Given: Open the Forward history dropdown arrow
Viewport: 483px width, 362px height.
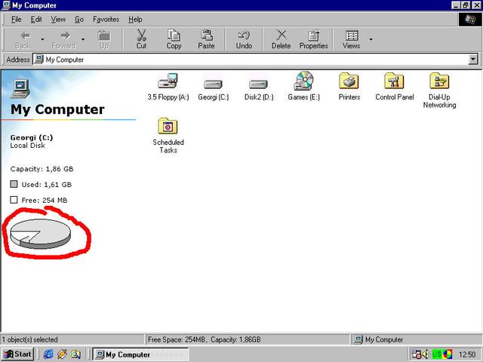Looking at the screenshot, I should pos(83,39).
